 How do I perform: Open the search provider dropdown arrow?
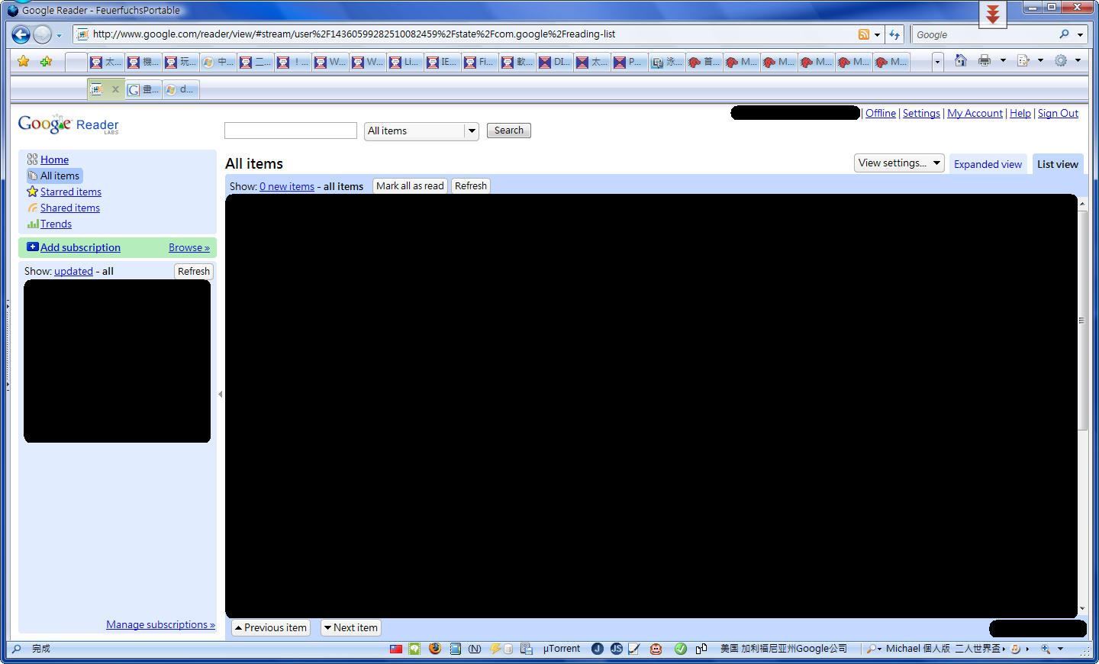click(x=1080, y=35)
